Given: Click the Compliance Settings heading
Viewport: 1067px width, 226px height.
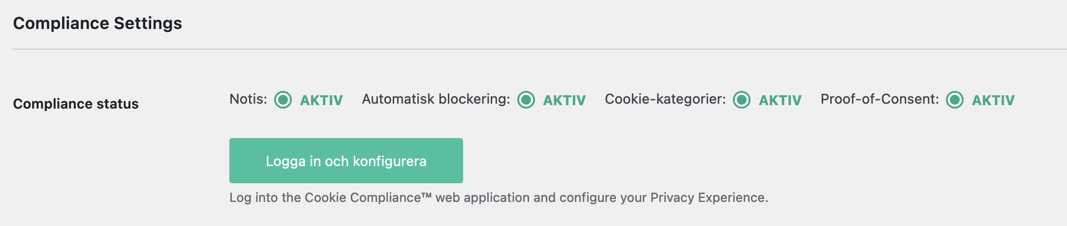Looking at the screenshot, I should point(97,23).
